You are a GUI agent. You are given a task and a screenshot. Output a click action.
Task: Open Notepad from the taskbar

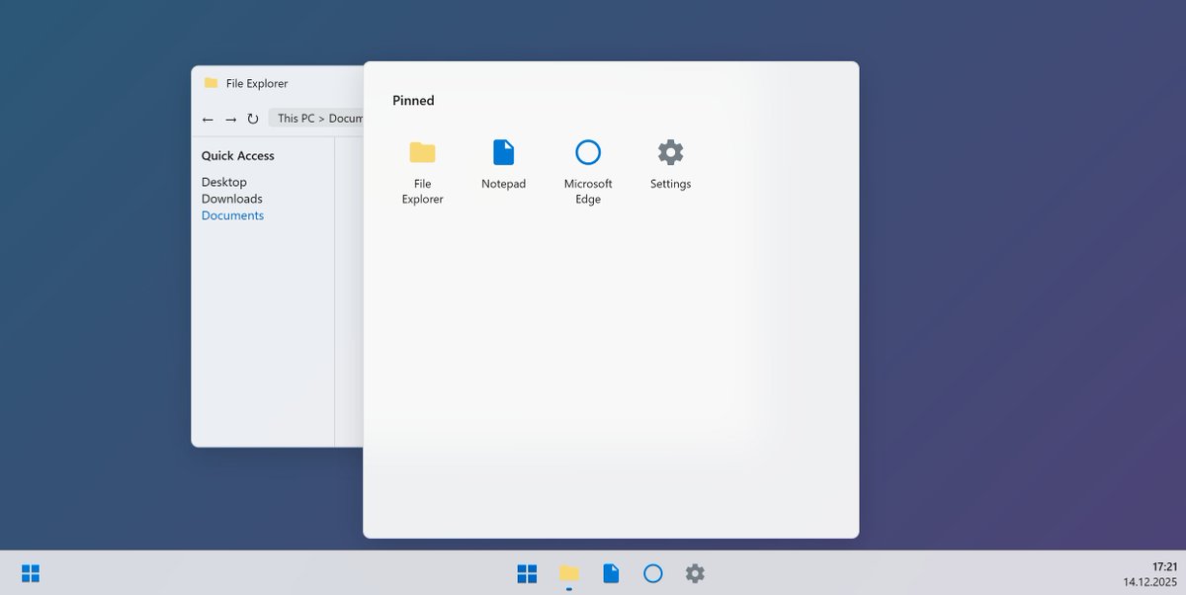pos(611,573)
